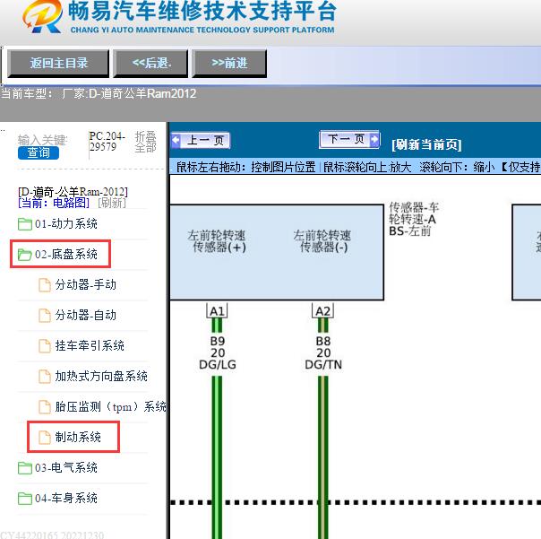Click 刷新当前页 to refresh the page
Screen dimensions: 541x539
pyautogui.click(x=426, y=144)
